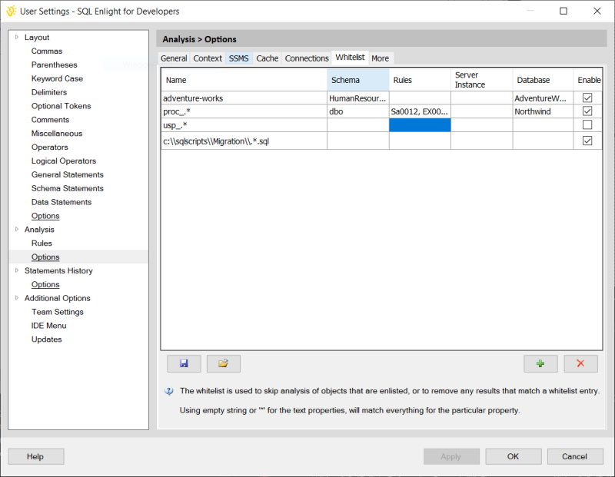Viewport: 615px width, 477px height.
Task: Switch to the Context tab
Action: [208, 58]
